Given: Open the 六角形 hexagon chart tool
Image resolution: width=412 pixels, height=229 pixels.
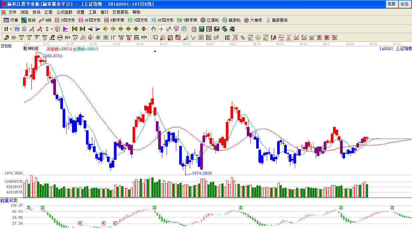Looking at the screenshot, I should click(x=253, y=20).
